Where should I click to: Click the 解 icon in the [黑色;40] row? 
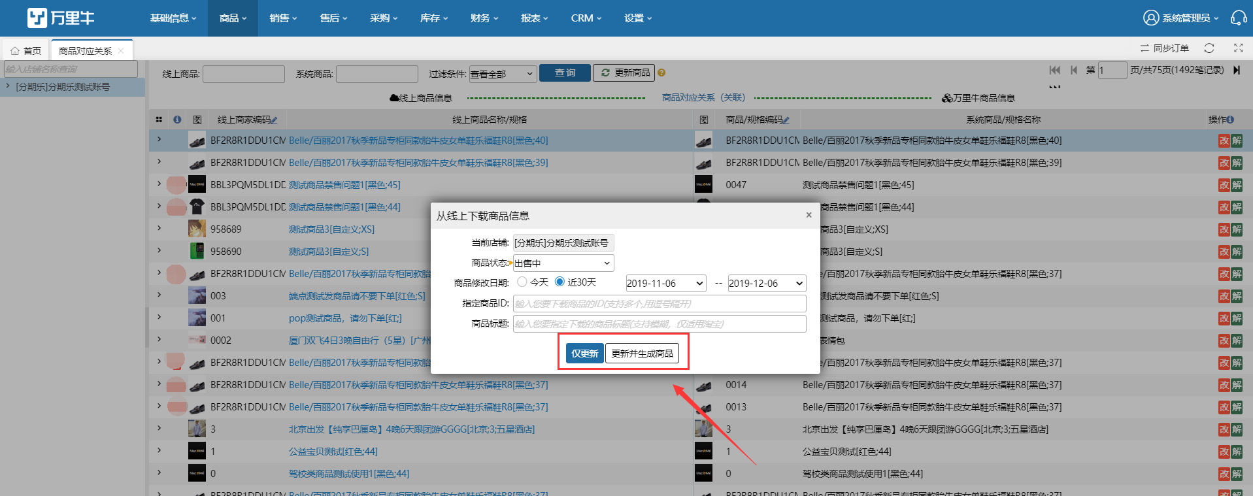click(x=1237, y=141)
